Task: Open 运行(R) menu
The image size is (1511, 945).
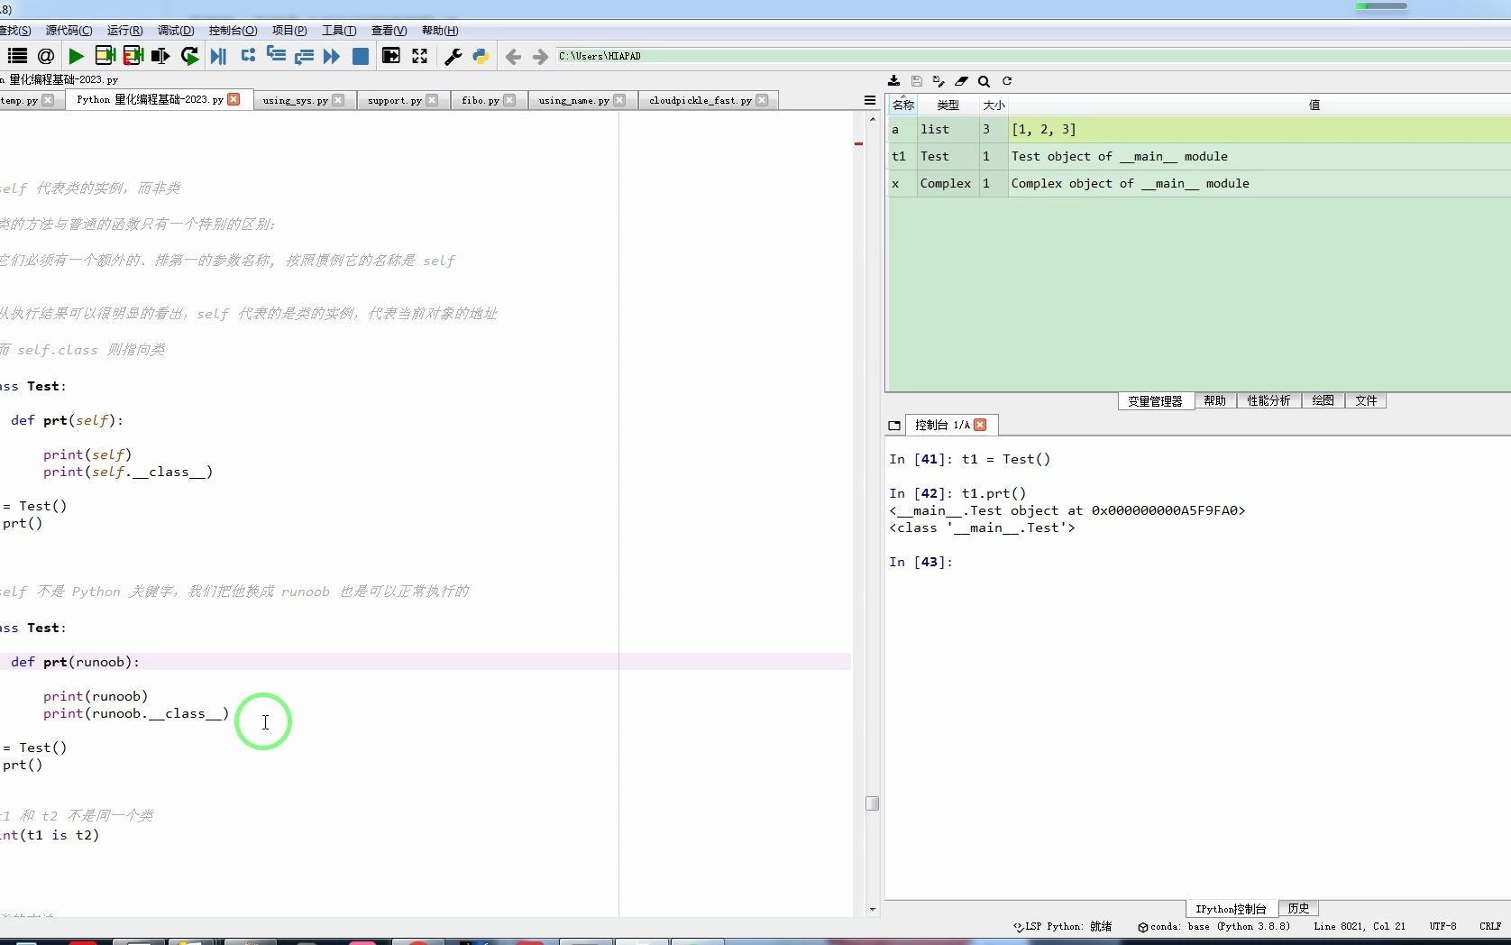Action: pyautogui.click(x=124, y=31)
